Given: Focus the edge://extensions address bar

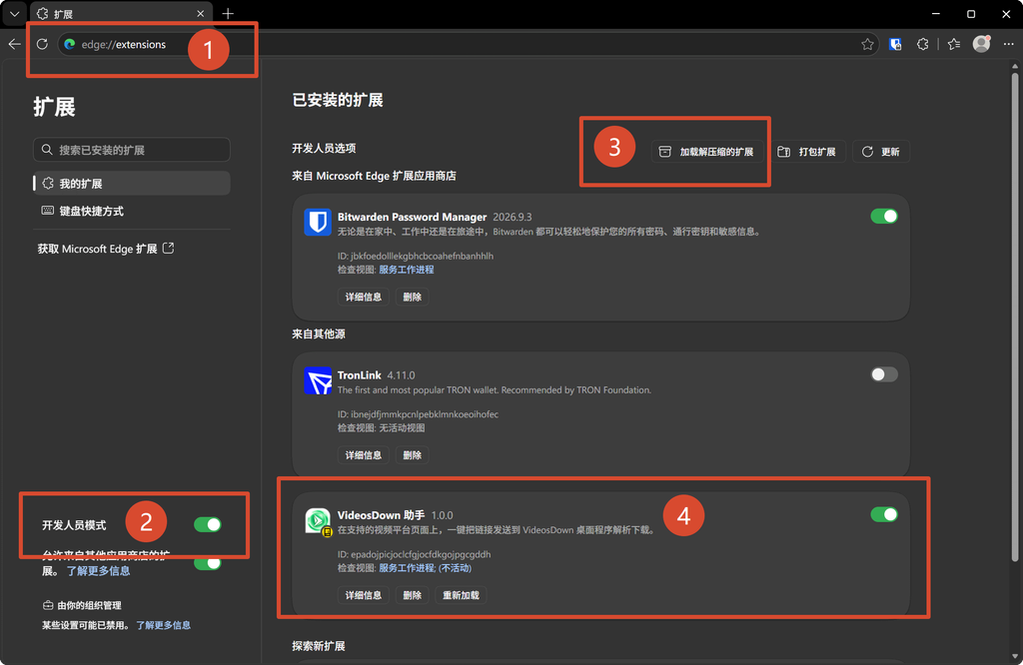Looking at the screenshot, I should coord(468,44).
